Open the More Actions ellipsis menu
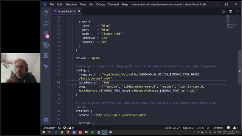 point(237,11)
